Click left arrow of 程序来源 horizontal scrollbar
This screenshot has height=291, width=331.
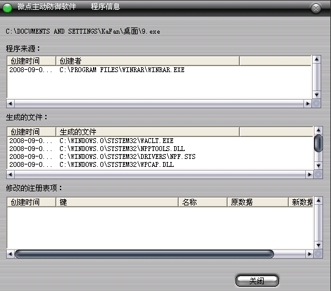[10, 103]
